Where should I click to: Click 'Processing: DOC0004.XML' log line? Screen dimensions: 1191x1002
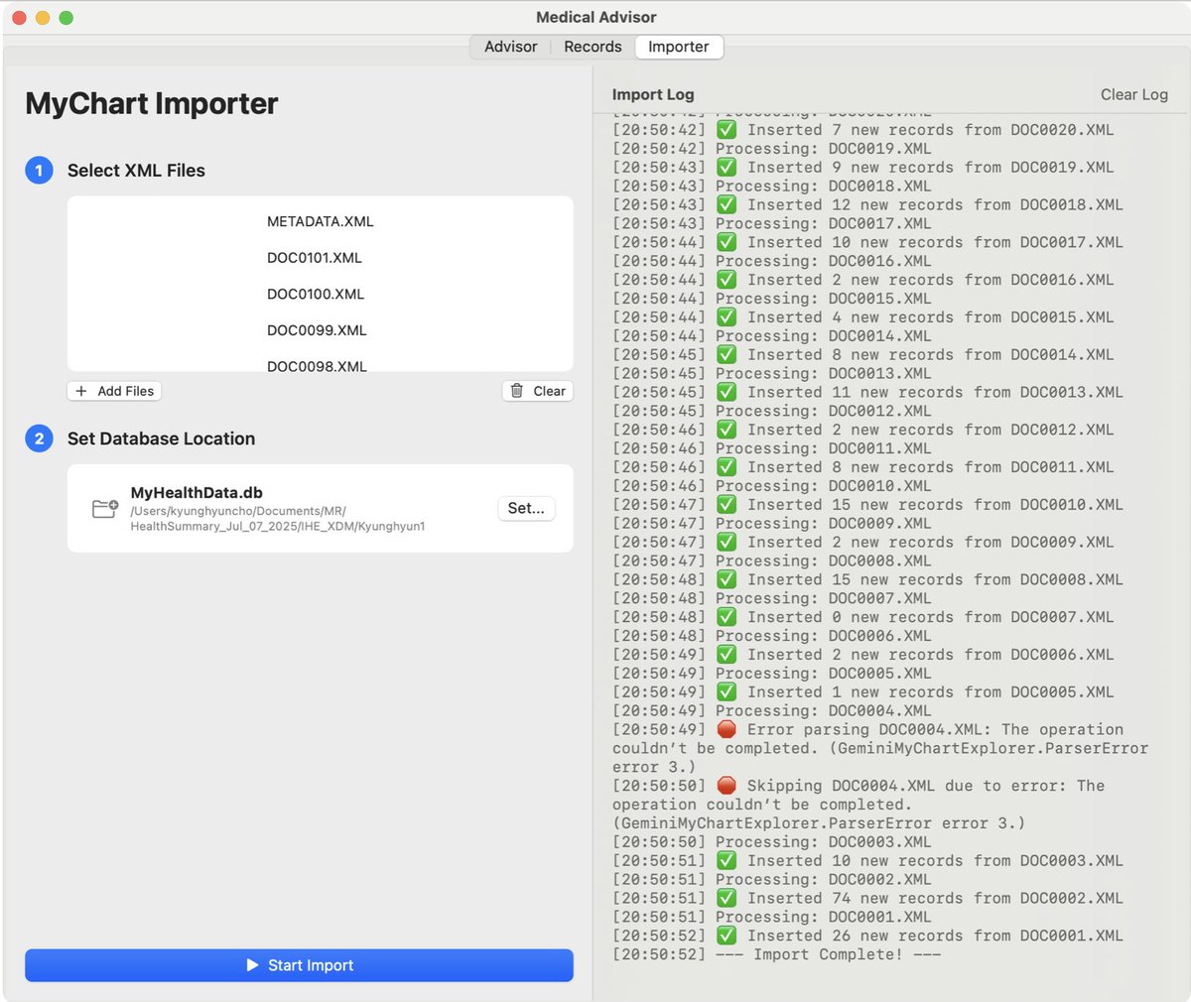(772, 710)
